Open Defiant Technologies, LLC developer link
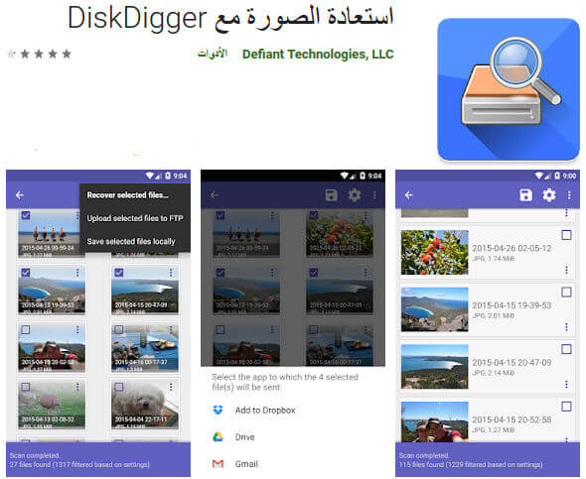586x479 pixels. click(318, 55)
